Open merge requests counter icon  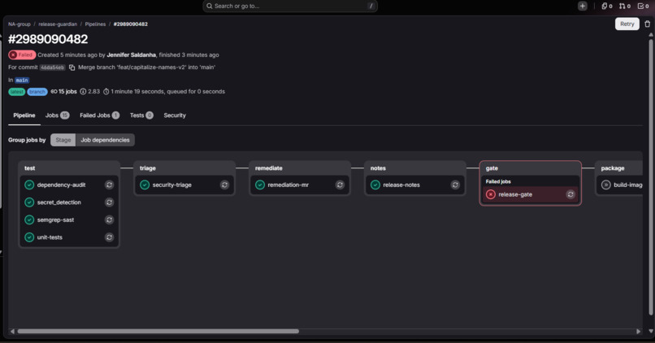point(625,6)
